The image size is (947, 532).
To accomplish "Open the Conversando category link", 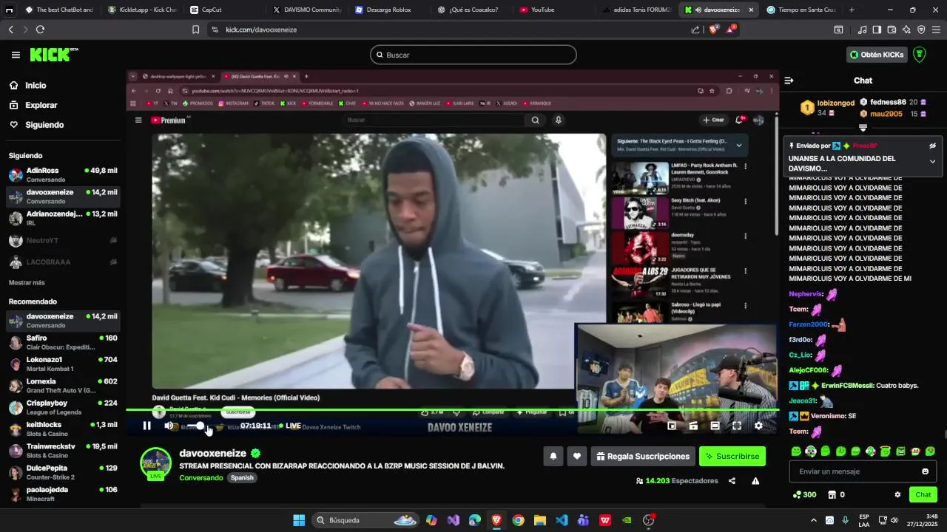I will (200, 478).
